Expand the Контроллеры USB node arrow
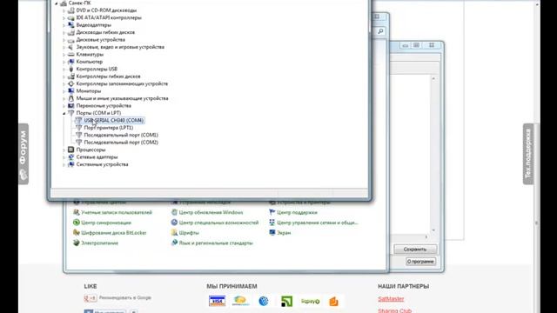 (64, 70)
